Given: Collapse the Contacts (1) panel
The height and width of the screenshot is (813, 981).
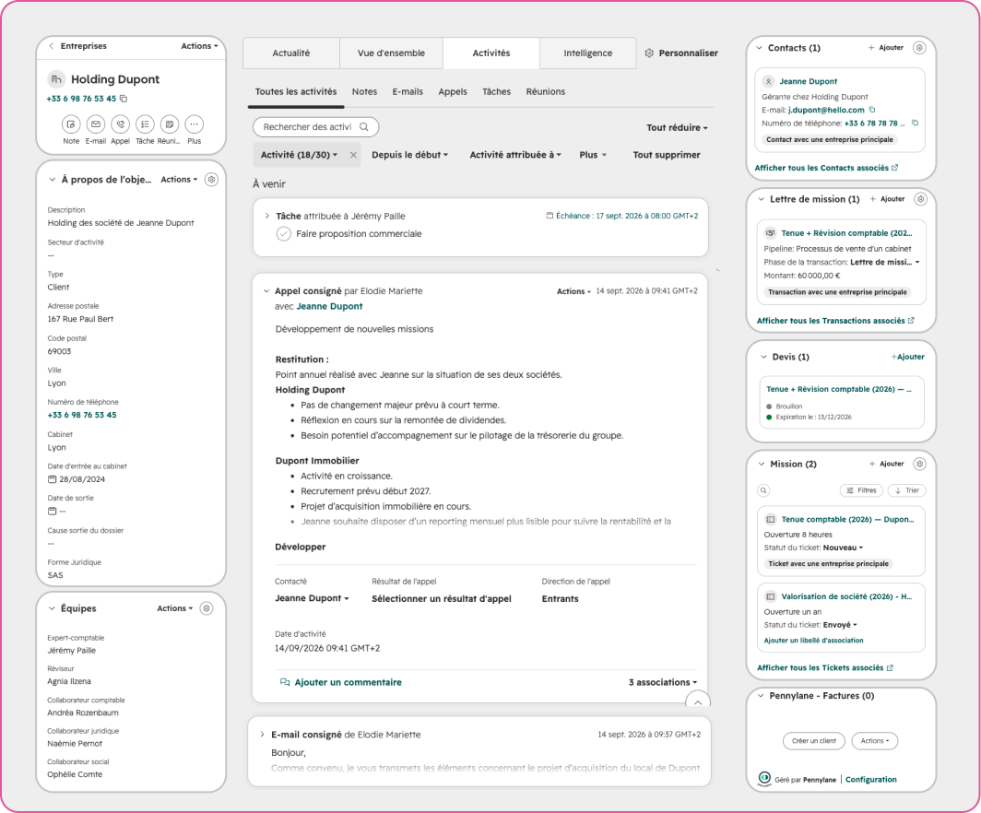Looking at the screenshot, I should [x=760, y=48].
